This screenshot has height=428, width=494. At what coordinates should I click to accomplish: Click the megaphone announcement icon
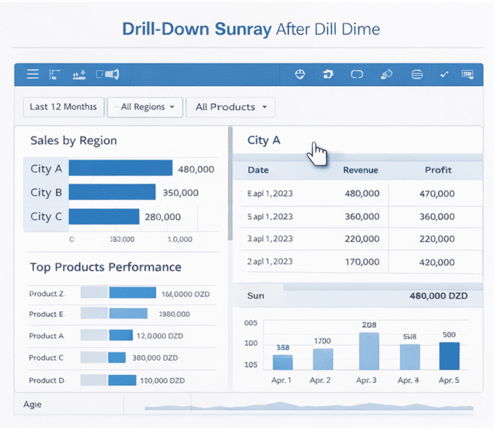click(107, 75)
